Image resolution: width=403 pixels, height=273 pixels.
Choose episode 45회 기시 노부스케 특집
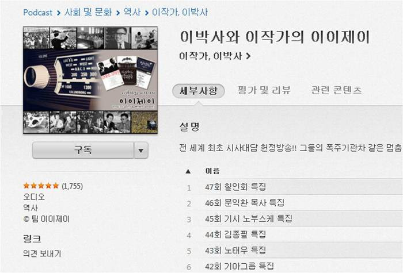coord(294,219)
